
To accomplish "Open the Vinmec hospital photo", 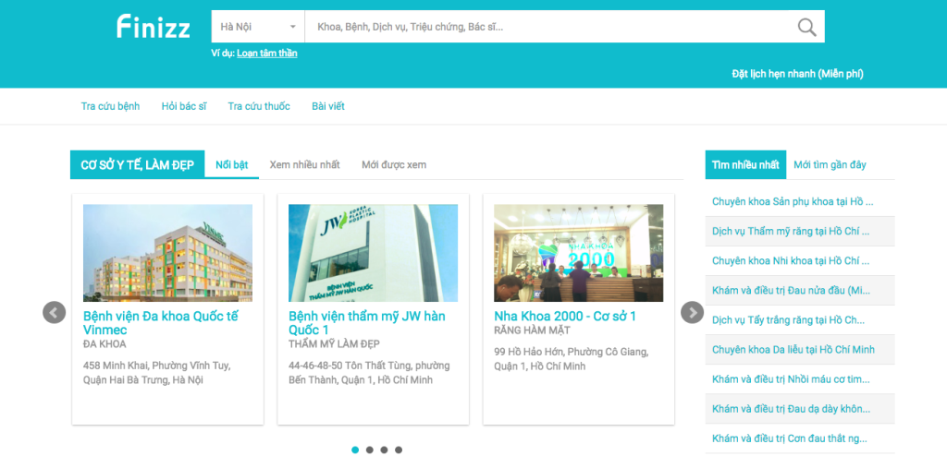I will 168,253.
